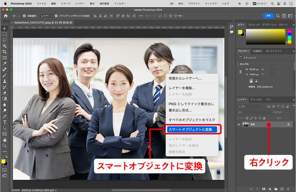Choose PNG としてクイック書き出し entry
The height and width of the screenshot is (192, 296).
192,104
